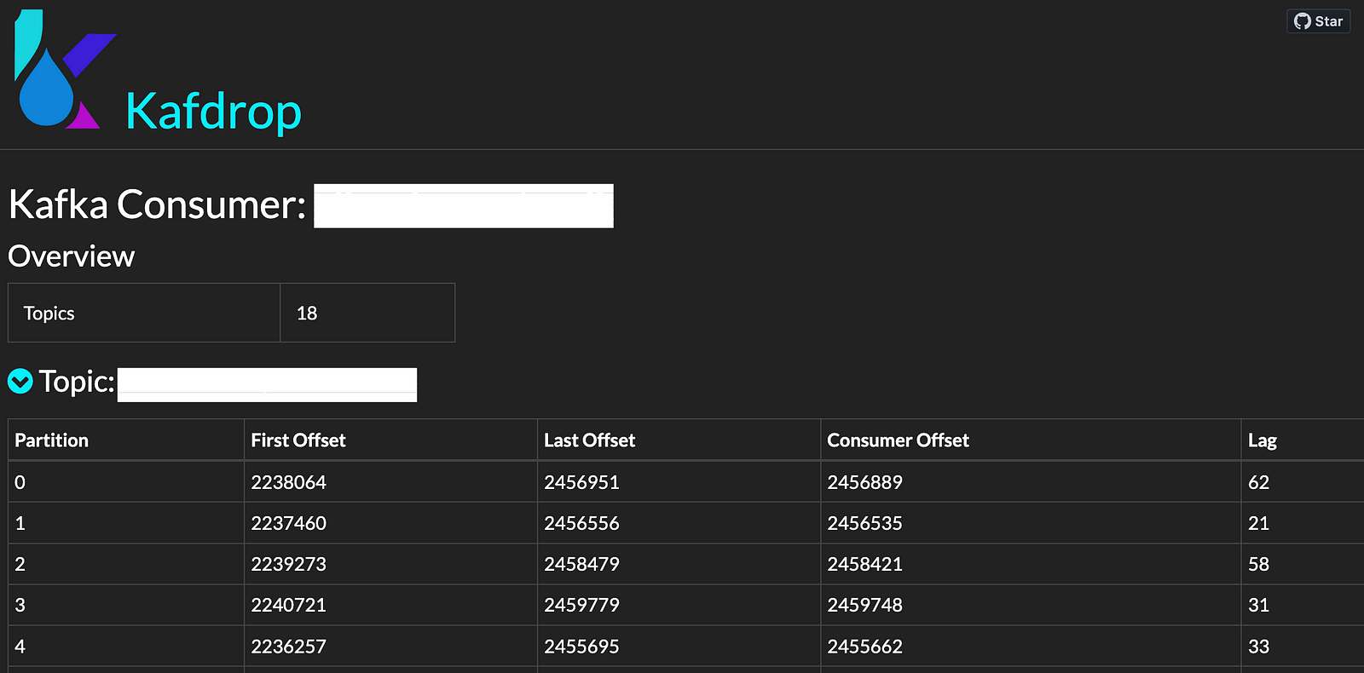1364x673 pixels.
Task: Select last offset value 2459779
Action: coord(582,605)
